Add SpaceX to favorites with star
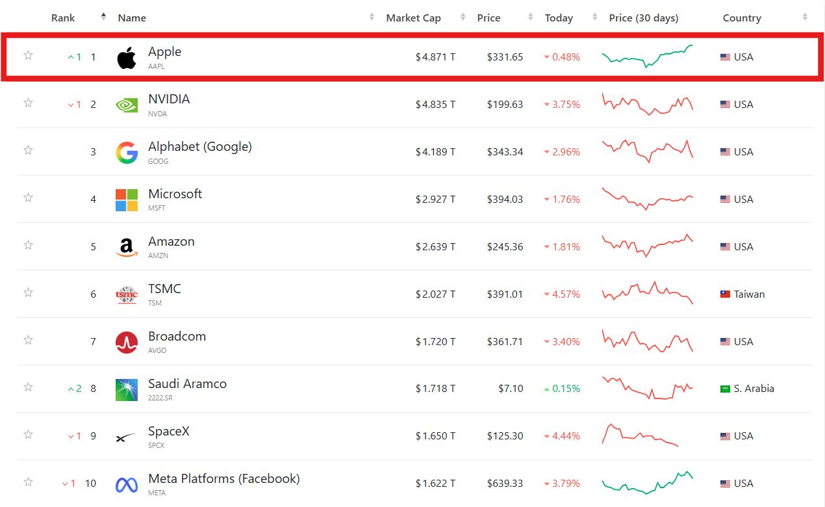This screenshot has height=507, width=825. click(x=28, y=435)
